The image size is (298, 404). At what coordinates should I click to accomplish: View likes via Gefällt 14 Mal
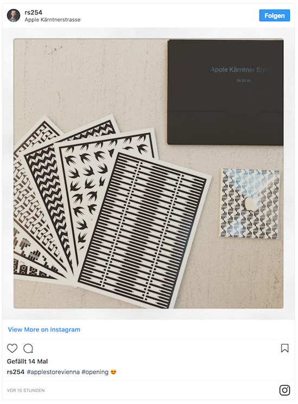tap(27, 361)
